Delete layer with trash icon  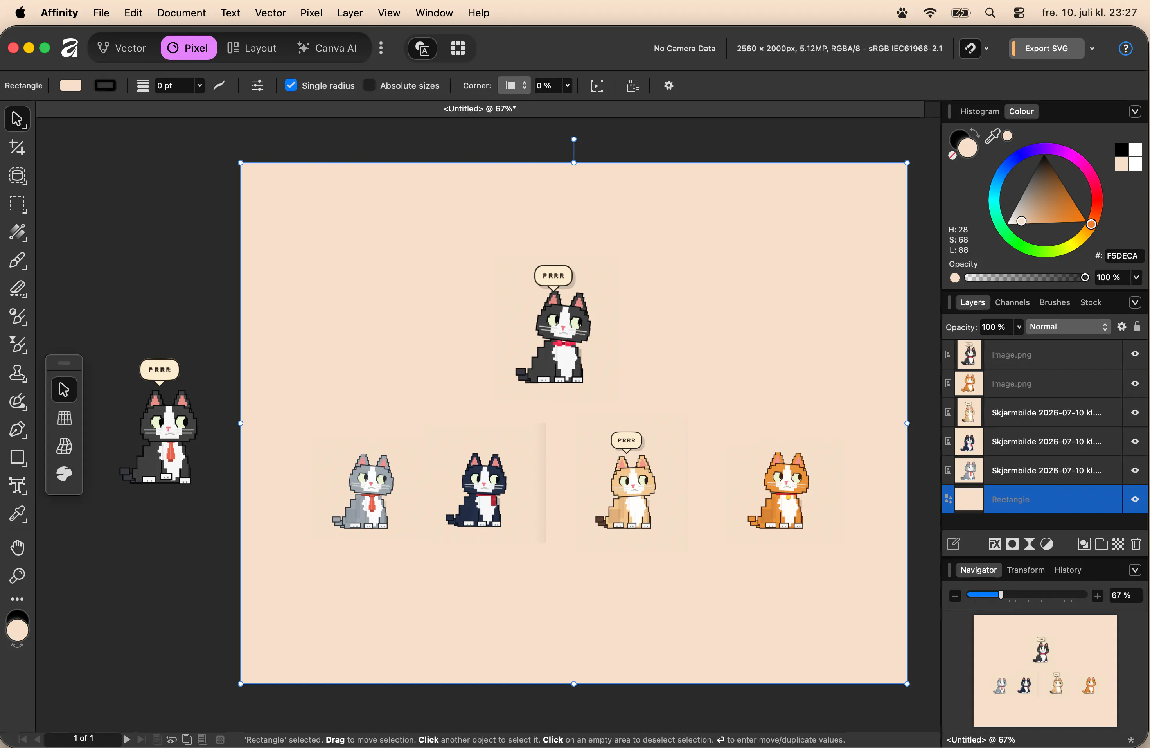click(x=1136, y=544)
